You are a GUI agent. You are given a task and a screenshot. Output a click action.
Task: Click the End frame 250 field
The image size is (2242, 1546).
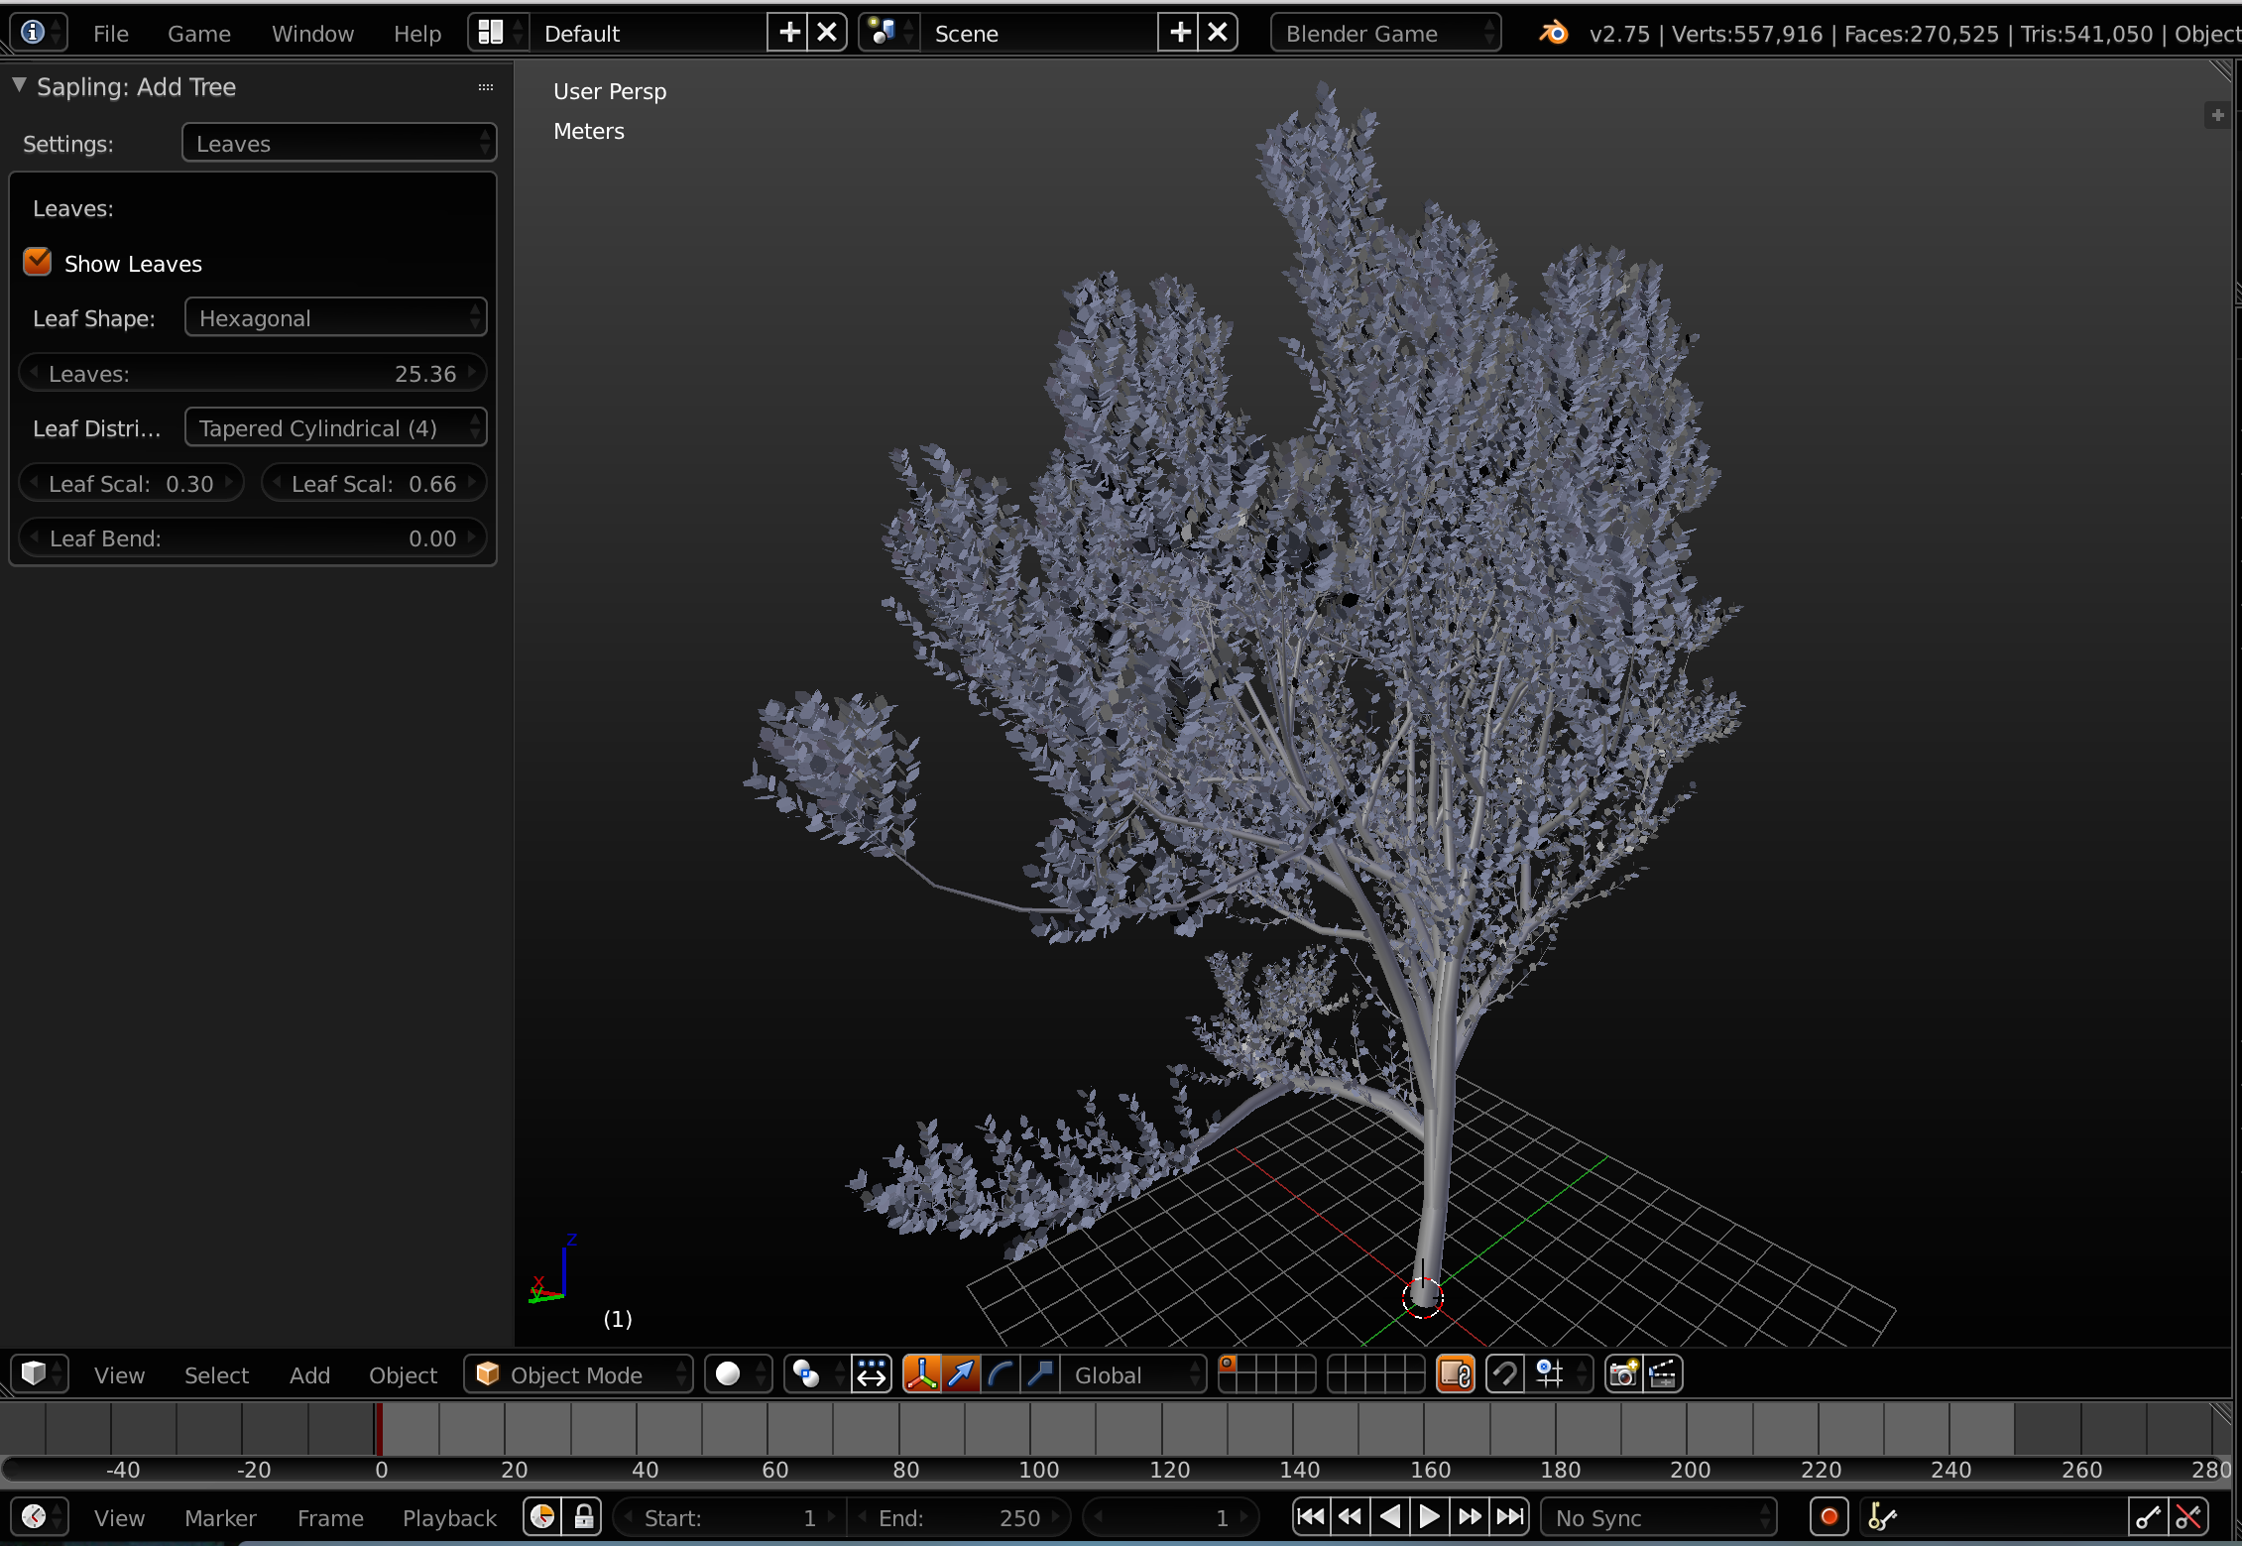(959, 1516)
